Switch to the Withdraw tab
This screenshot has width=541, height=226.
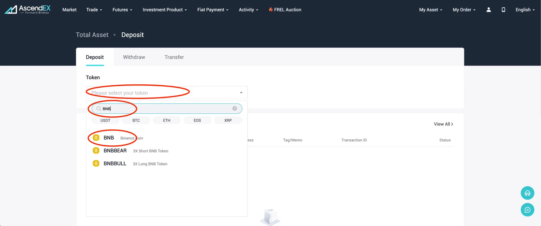[x=134, y=57]
